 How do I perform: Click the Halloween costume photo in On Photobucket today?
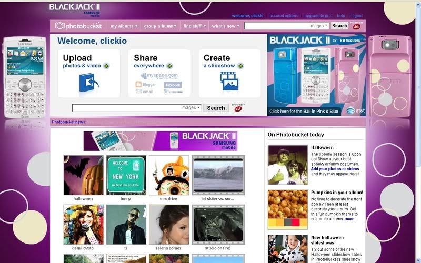pos(288,165)
